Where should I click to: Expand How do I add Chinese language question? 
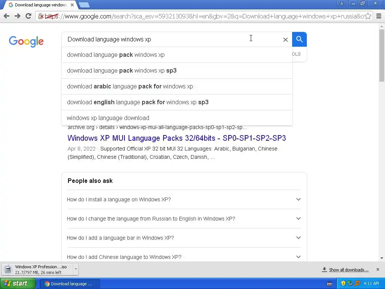point(184,257)
